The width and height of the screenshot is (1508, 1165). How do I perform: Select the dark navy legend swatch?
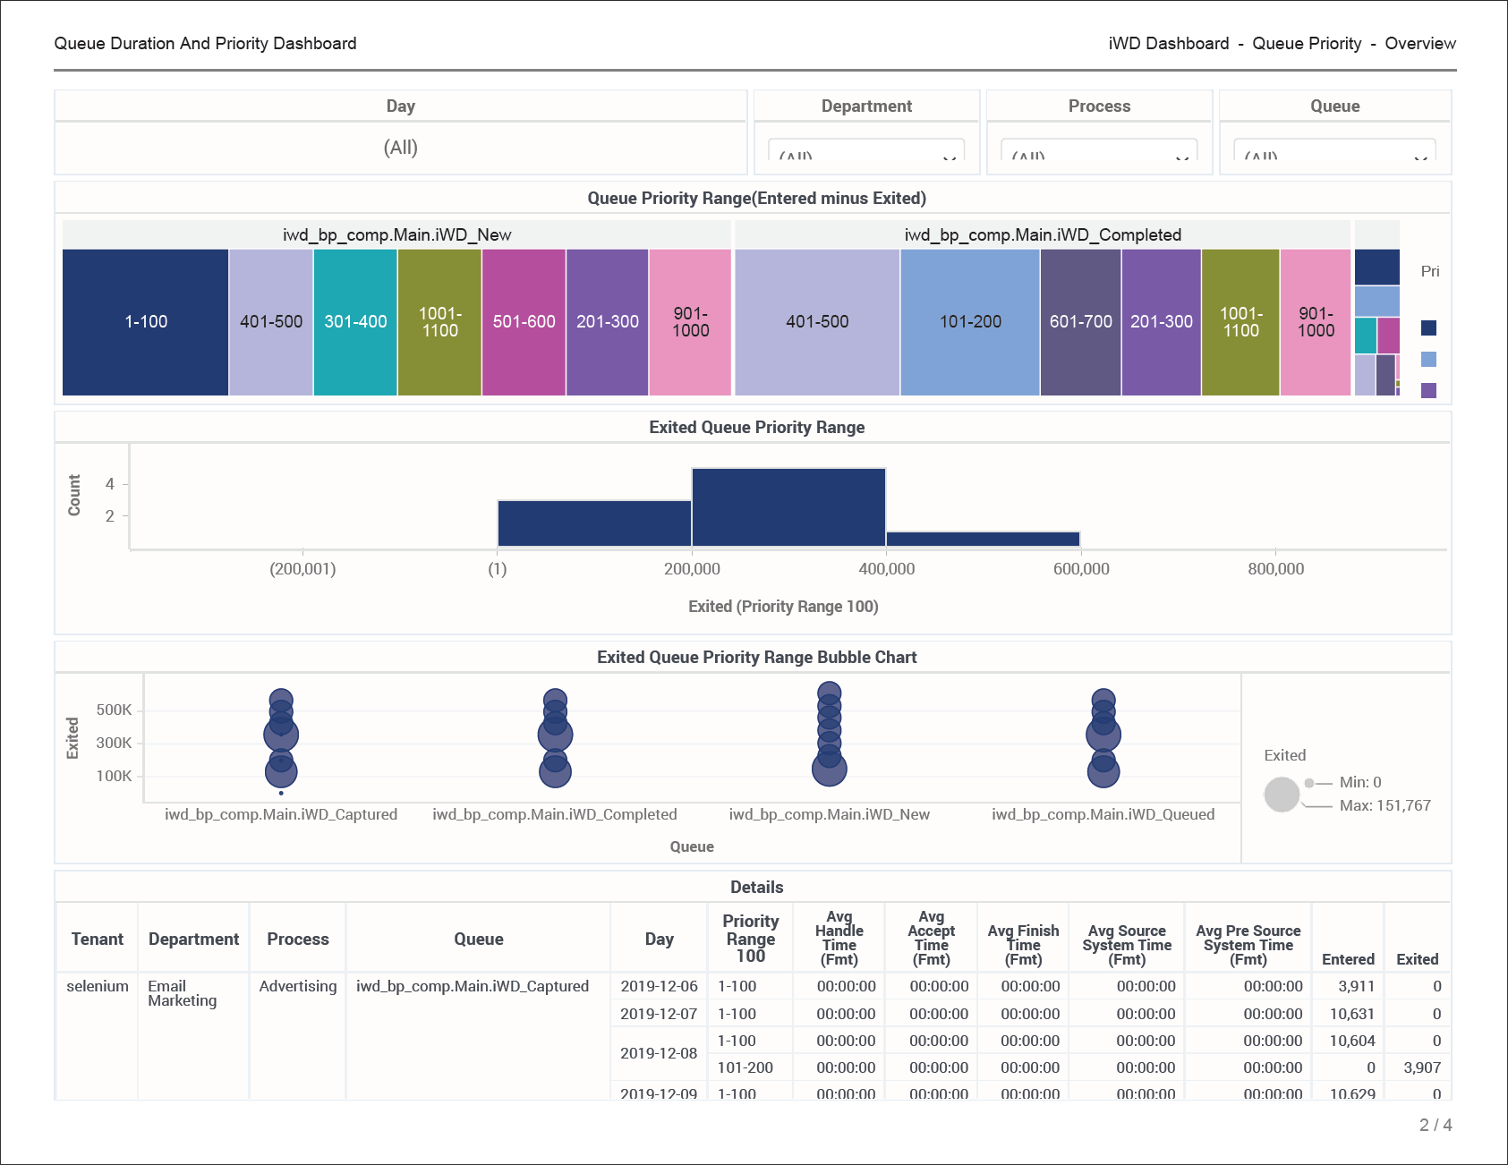pos(1428,327)
